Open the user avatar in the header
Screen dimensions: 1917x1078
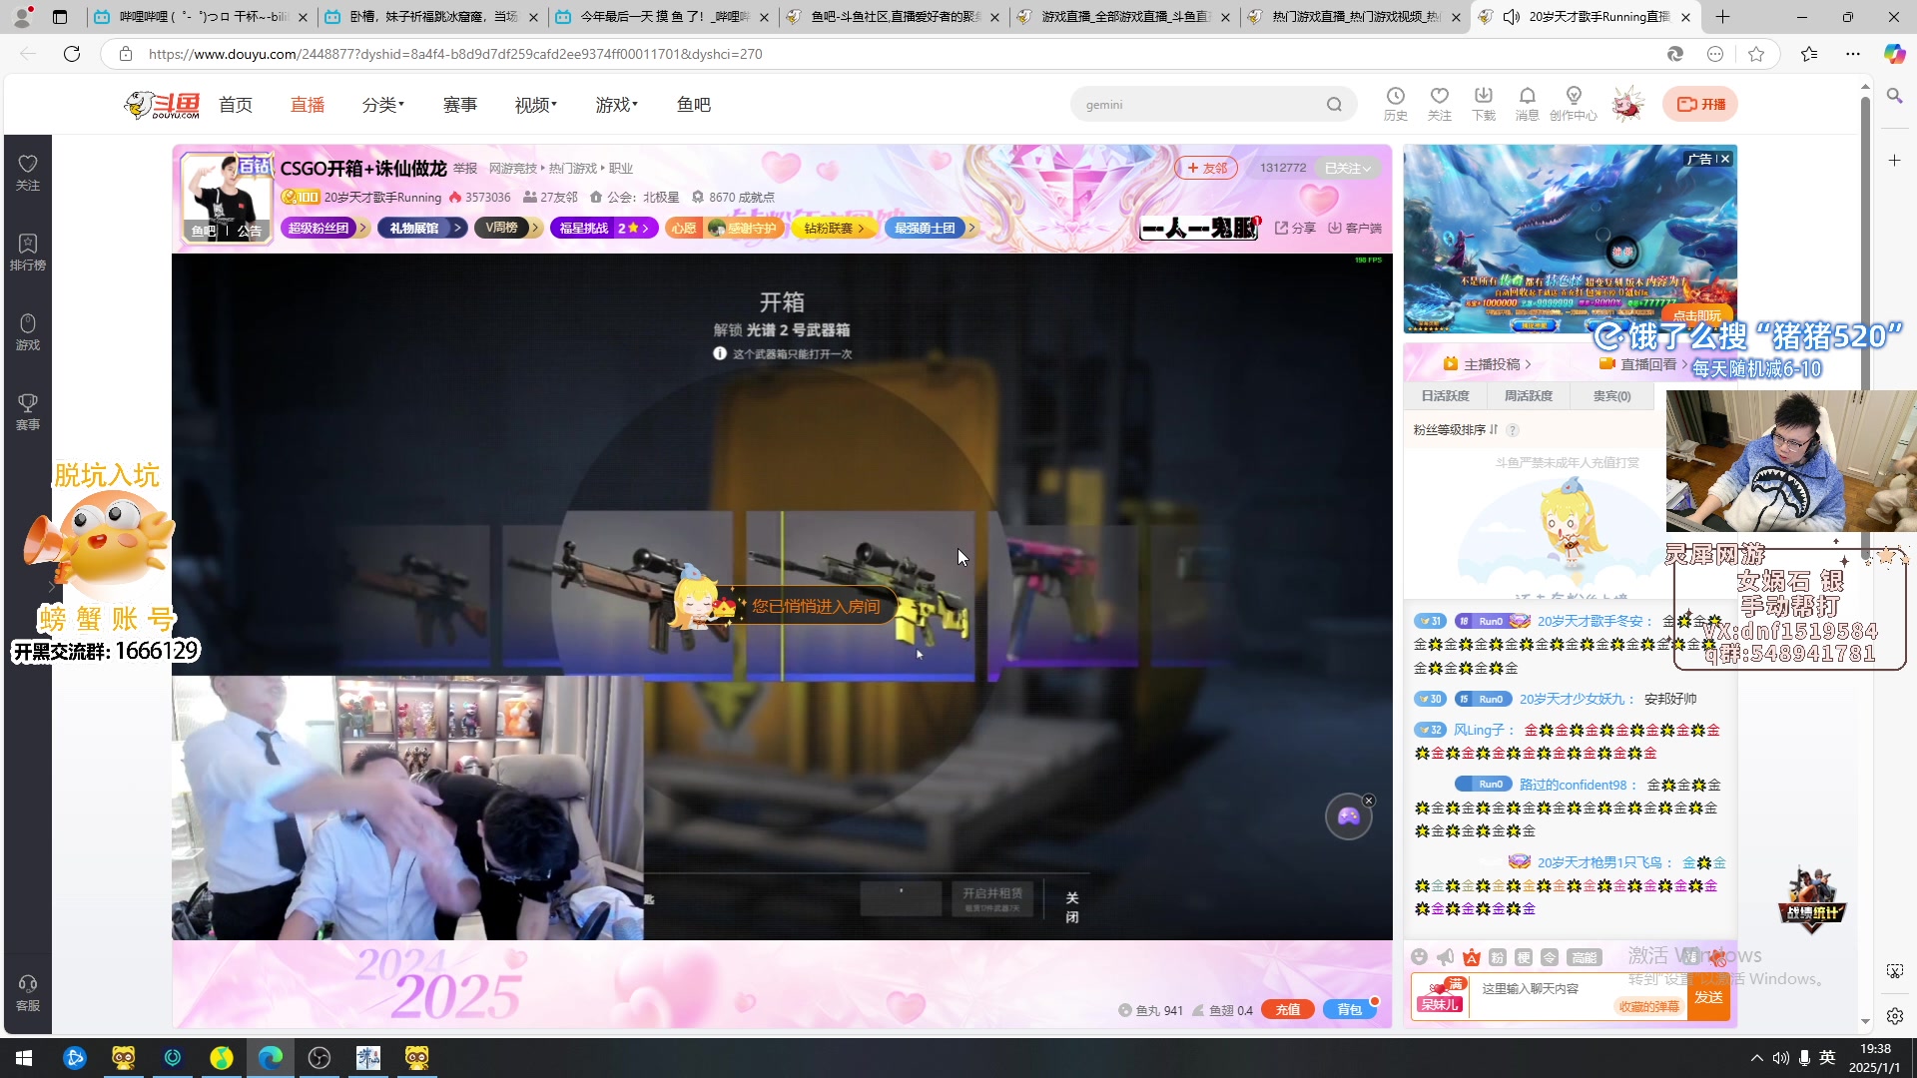coord(1627,103)
